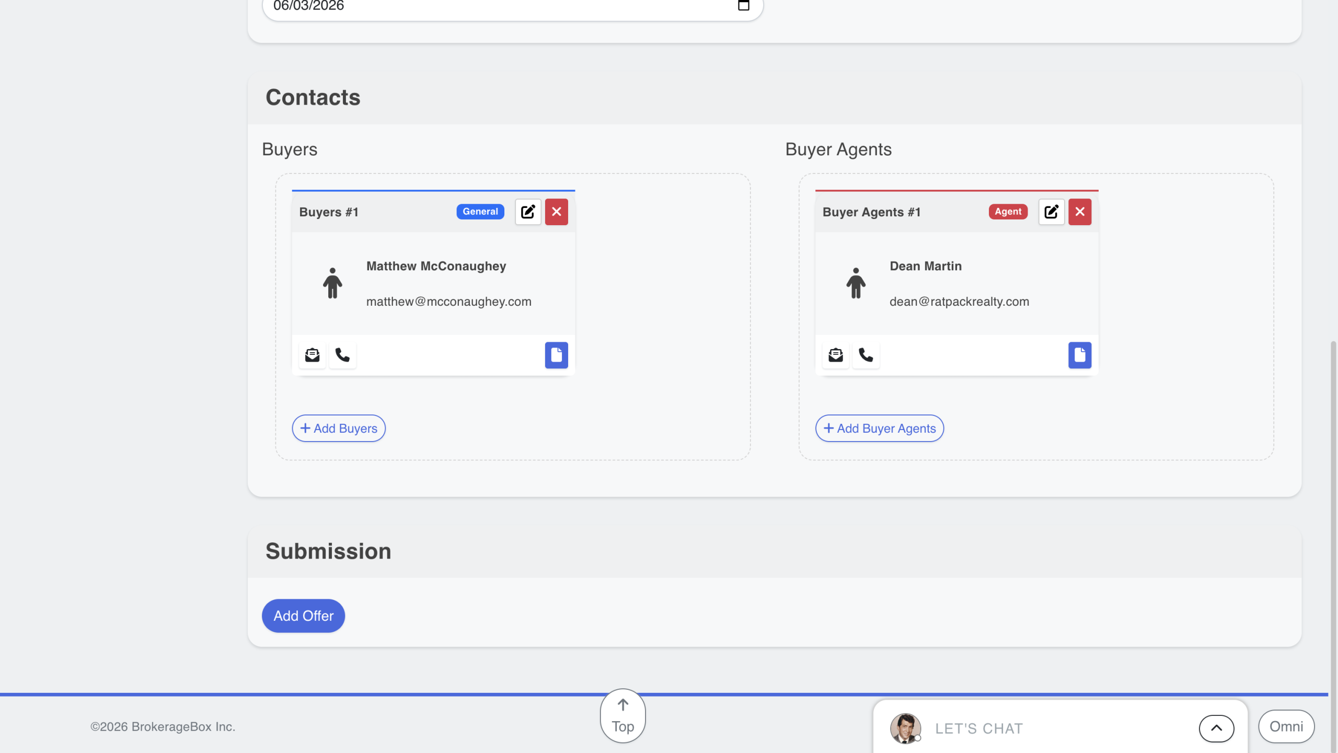This screenshot has width=1338, height=753.
Task: Jump back up with the Top button
Action: [623, 716]
